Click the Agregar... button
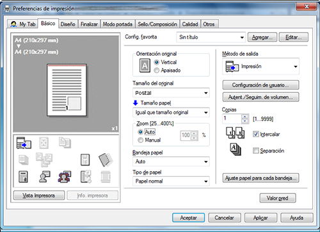The image size is (320, 232). 262,37
